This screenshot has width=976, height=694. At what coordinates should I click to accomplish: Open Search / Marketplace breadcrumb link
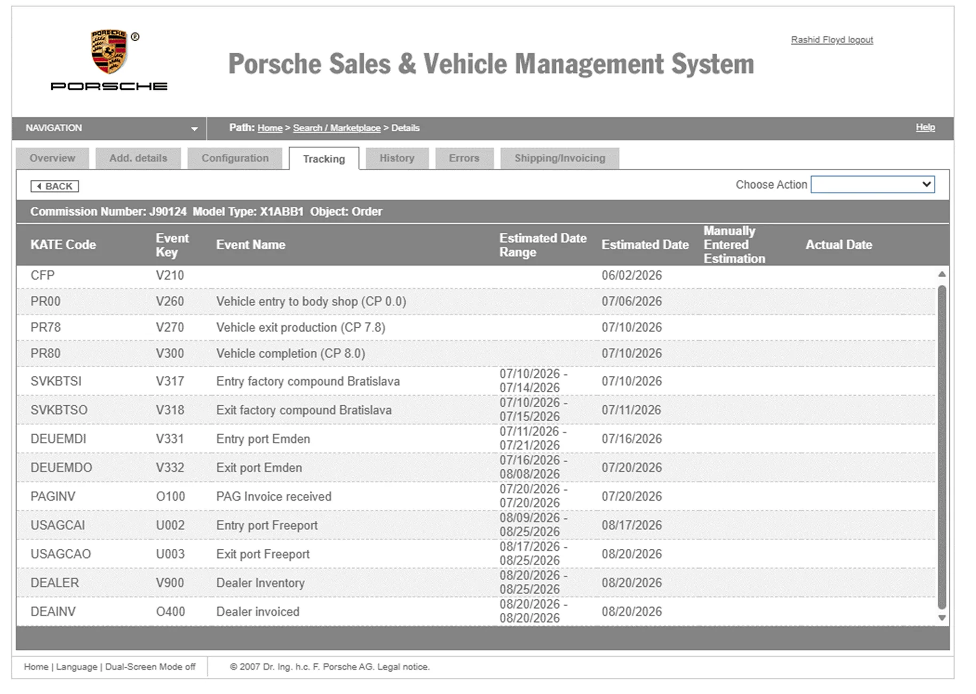(x=337, y=128)
